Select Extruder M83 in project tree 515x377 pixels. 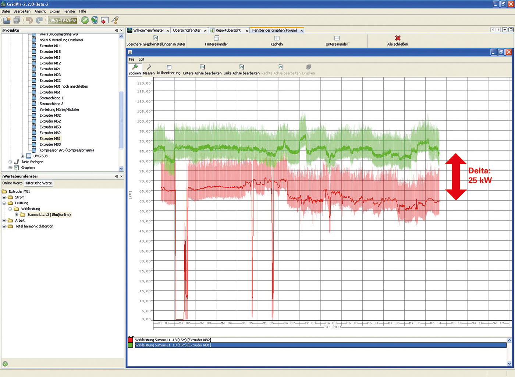50,144
